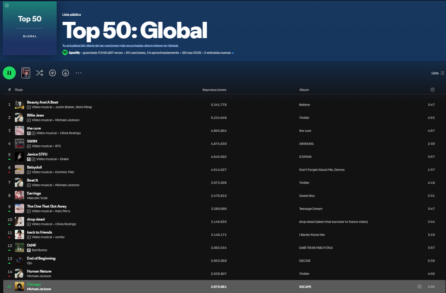This screenshot has height=293, width=446.
Task: Open drop dead eurostar video album link
Action: click(334, 222)
